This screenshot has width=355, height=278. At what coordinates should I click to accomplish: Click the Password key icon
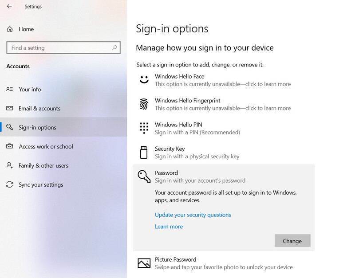click(144, 176)
